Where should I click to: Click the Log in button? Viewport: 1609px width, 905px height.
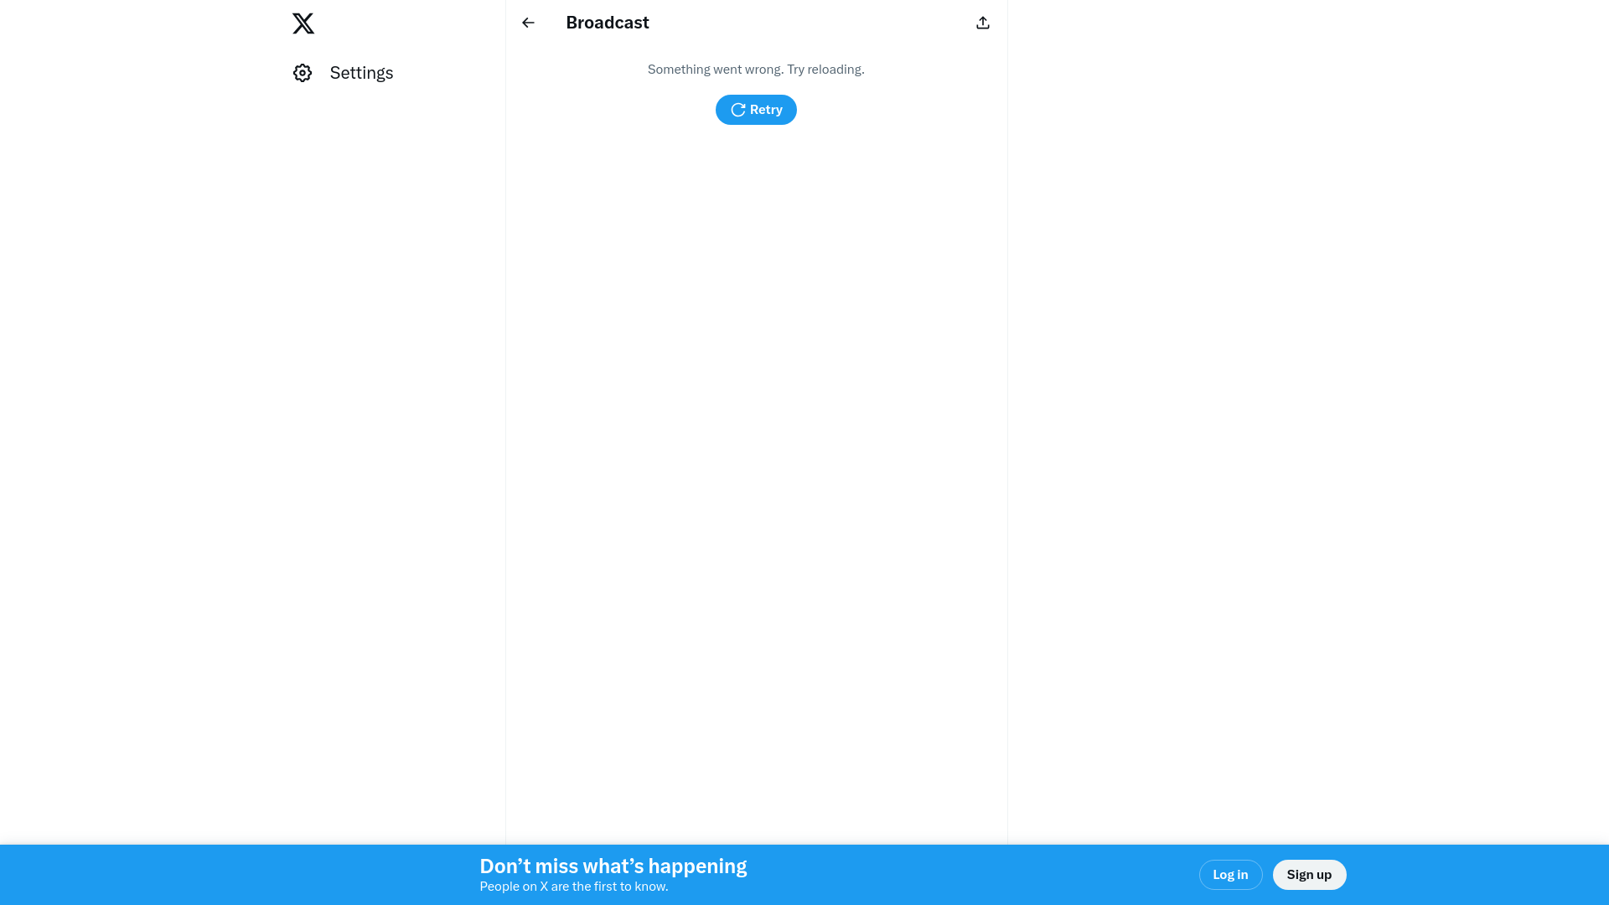1230,875
